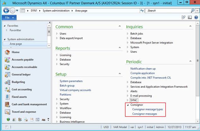Click the Travel and expense icon
The width and height of the screenshot is (200, 131).
(x=7, y=112)
